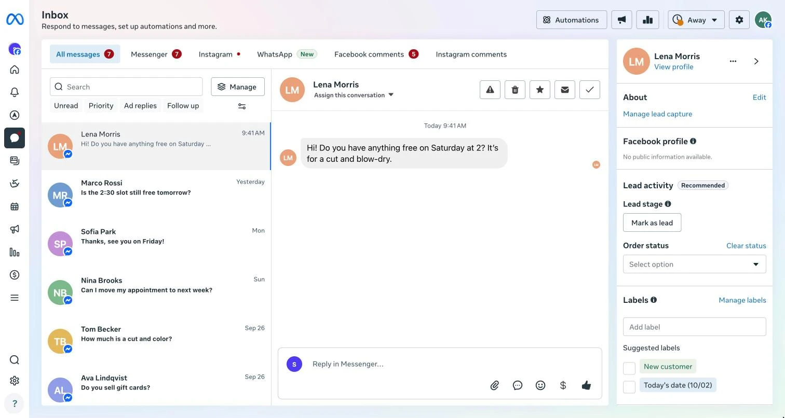Check the New customer suggested label

point(629,368)
